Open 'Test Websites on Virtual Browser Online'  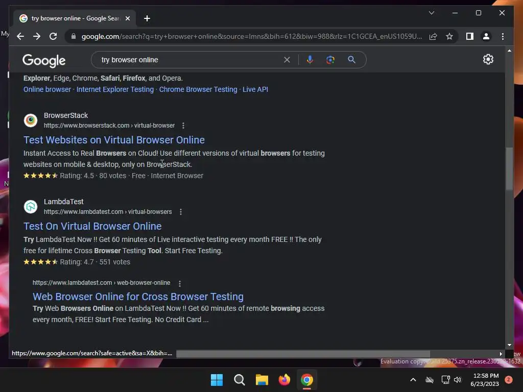(x=114, y=140)
